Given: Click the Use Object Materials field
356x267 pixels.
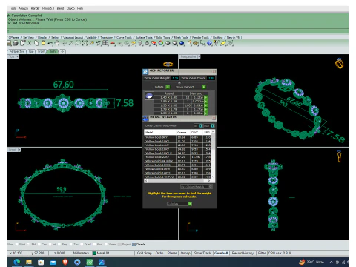Looking at the screenshot, I should (196, 187).
